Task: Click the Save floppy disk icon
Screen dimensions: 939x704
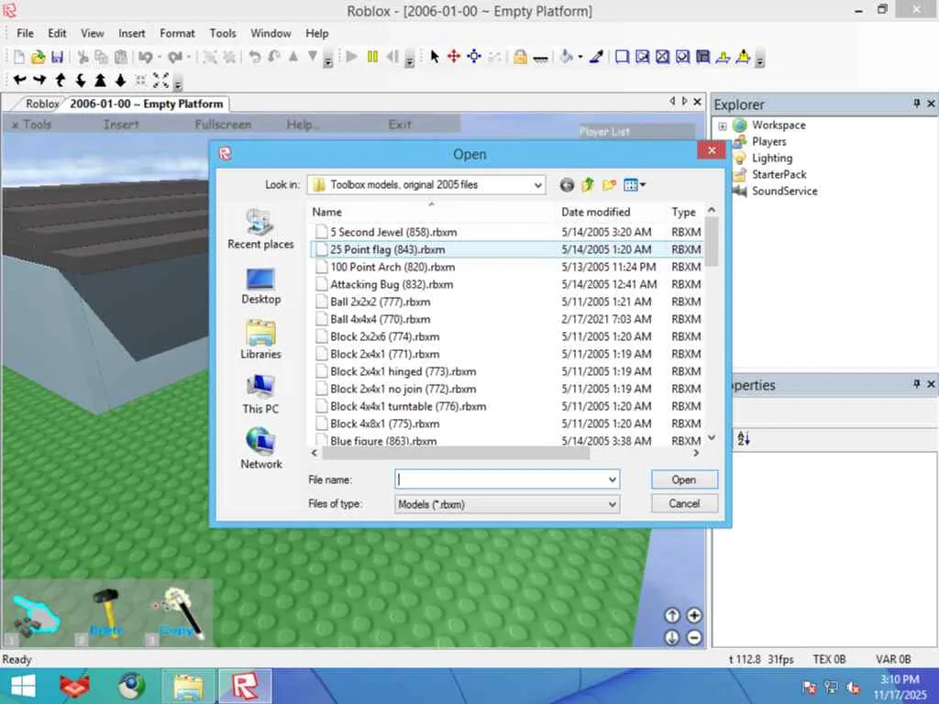Action: [x=57, y=57]
